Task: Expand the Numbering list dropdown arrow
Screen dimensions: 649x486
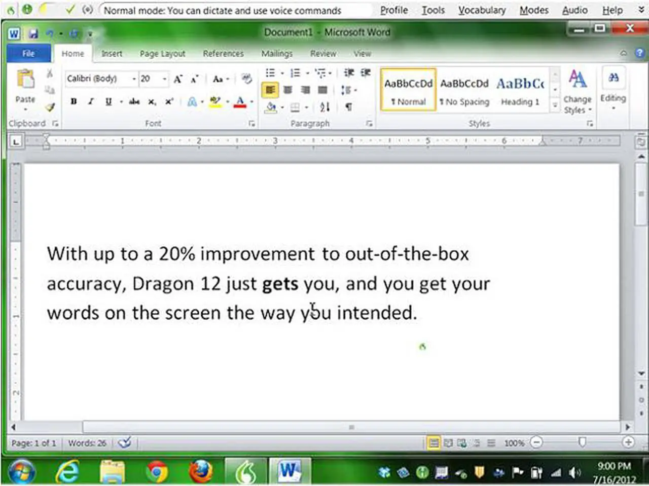Action: [307, 73]
